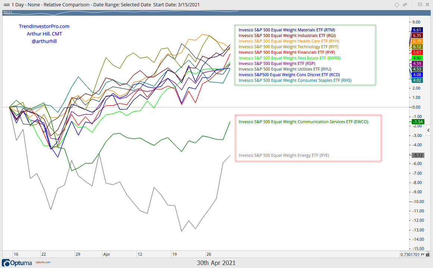
Task: Select the Cons Discret ETF (RCD) legend label
Action: coord(289,75)
